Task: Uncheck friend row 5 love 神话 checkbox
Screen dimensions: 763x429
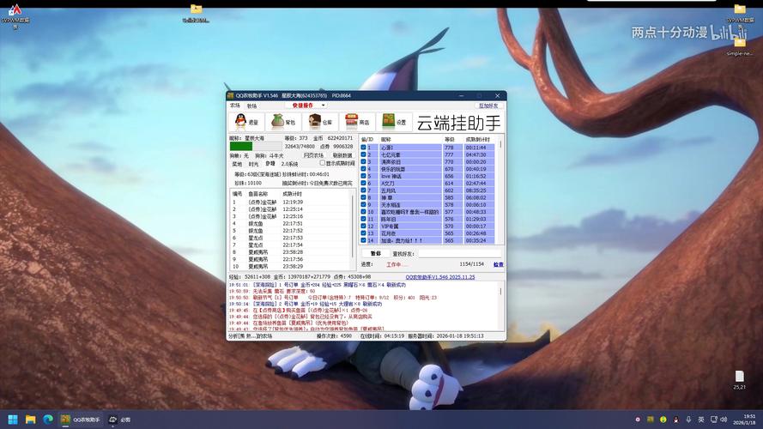Action: coord(364,176)
